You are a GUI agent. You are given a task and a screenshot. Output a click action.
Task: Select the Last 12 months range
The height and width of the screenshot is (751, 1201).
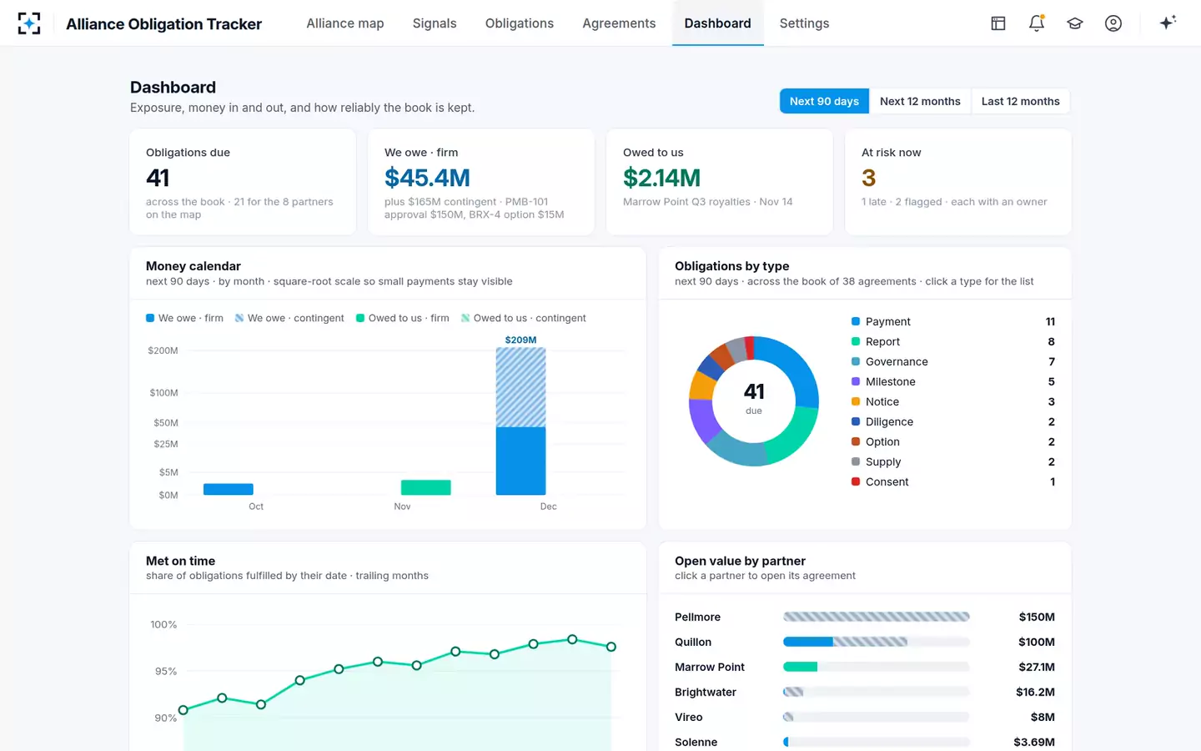1021,101
